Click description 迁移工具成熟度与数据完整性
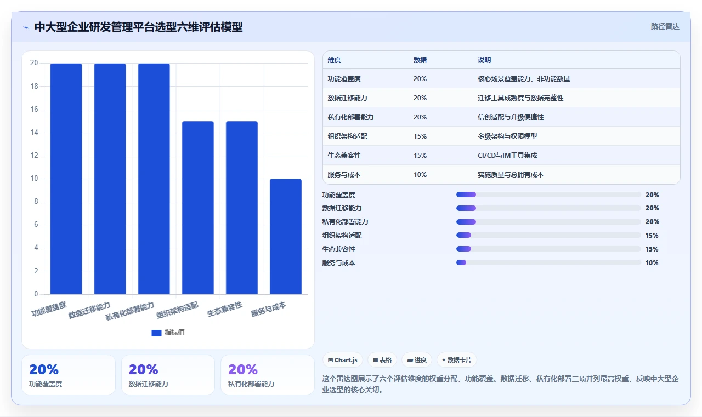 pos(520,98)
